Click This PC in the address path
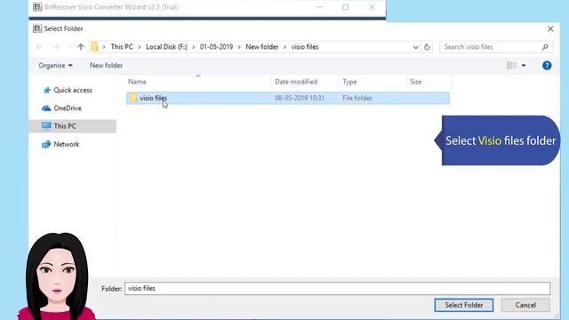The height and width of the screenshot is (320, 569). coord(122,47)
